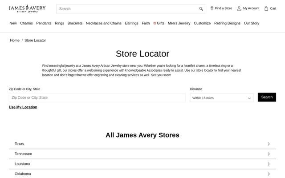Open the Gifts menu

159,23
